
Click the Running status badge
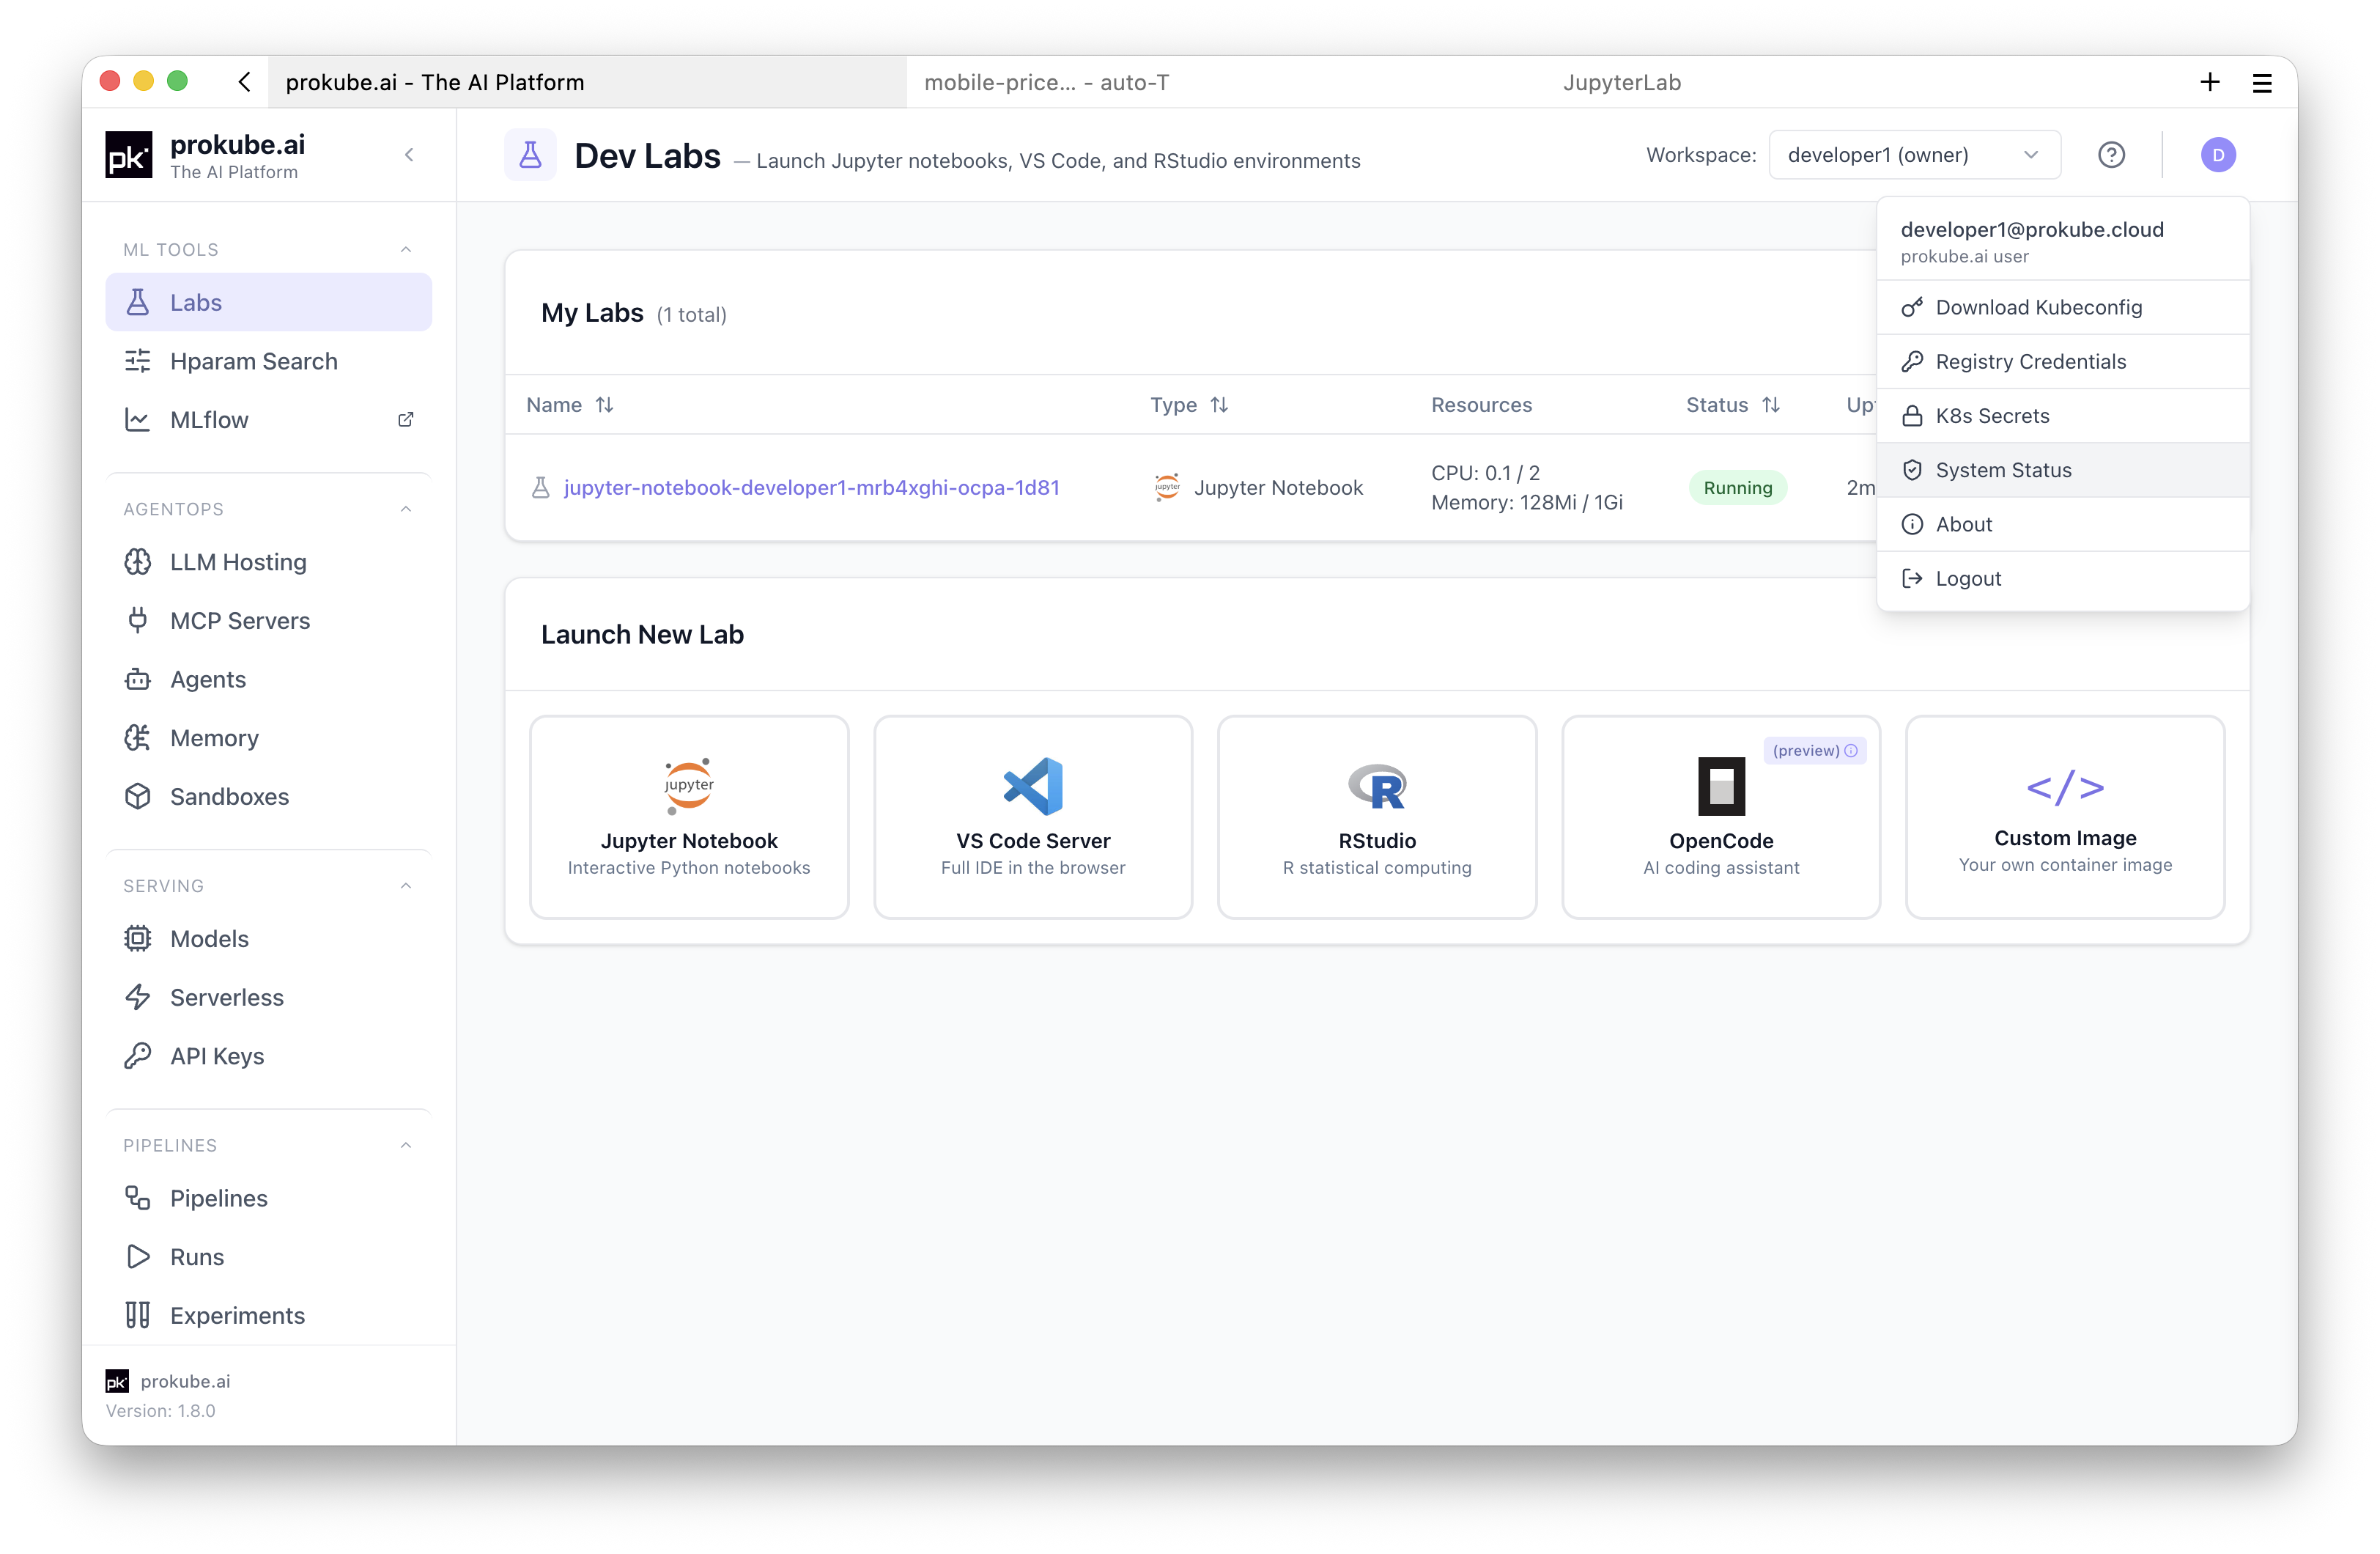pos(1737,488)
